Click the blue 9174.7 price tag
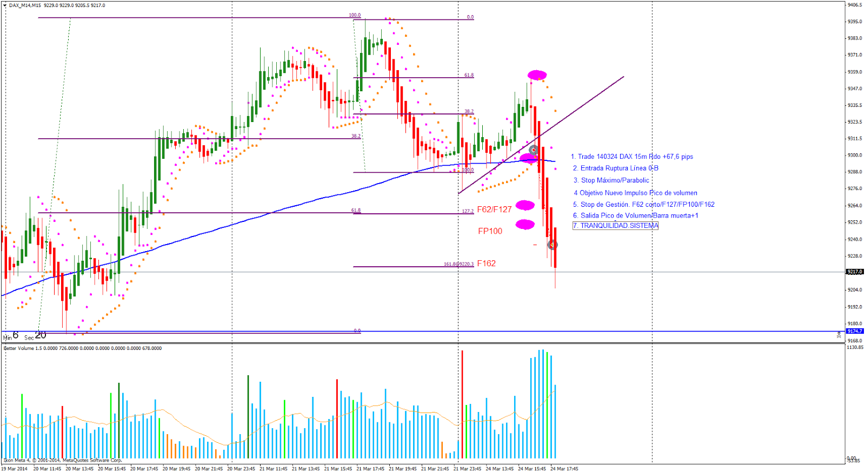 [x=855, y=331]
